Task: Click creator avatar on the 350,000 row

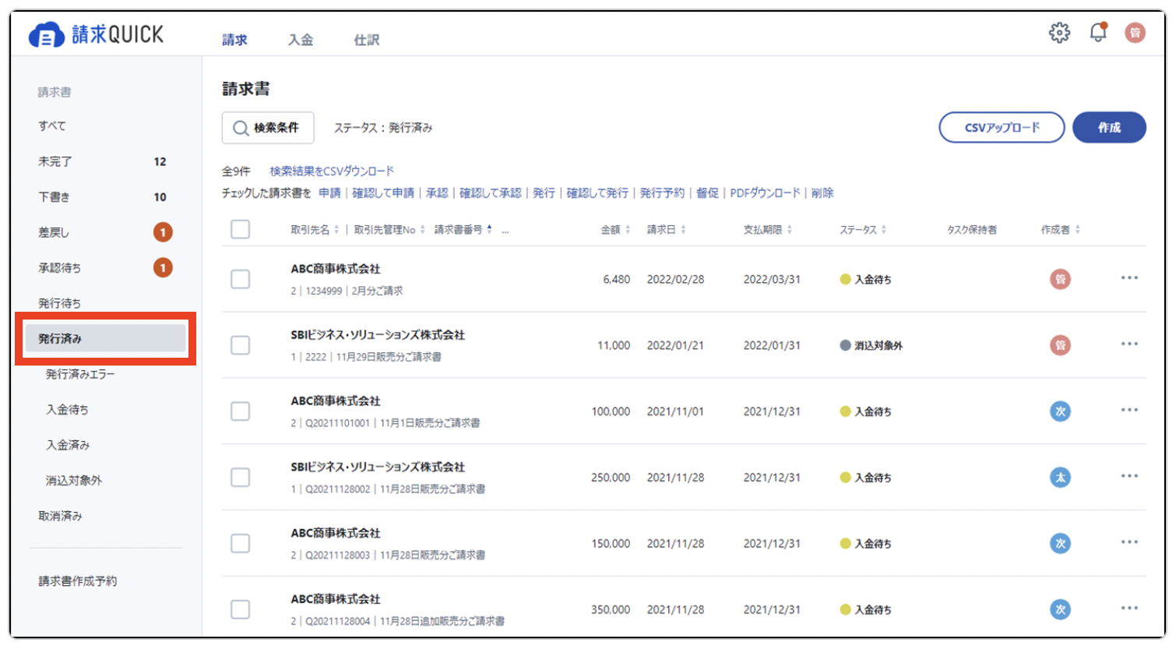Action: [1060, 609]
